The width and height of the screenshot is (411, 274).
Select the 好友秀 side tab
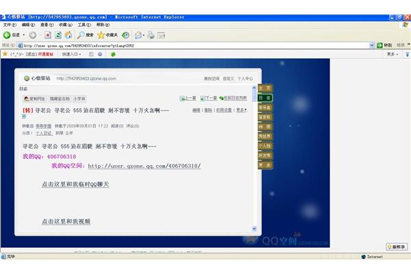(265, 155)
